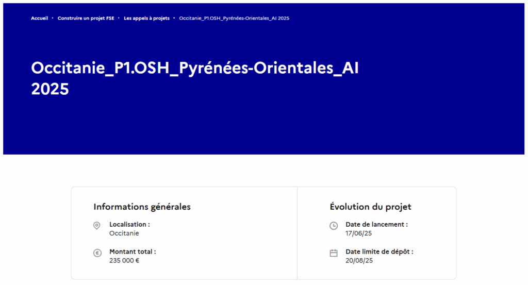Viewport: 528px width, 285px height.
Task: Select the 20/08/25 deadline date
Action: (359, 260)
